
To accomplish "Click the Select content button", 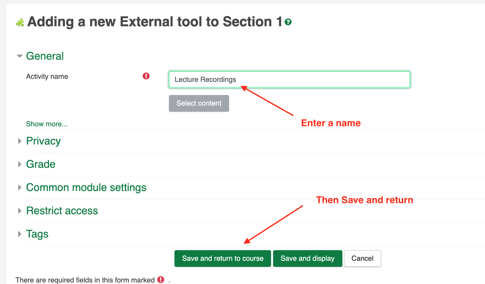I will (199, 103).
